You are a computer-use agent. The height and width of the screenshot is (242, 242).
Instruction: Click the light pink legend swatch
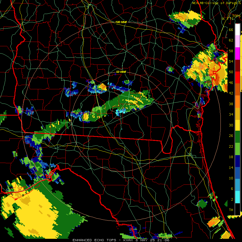237,41
